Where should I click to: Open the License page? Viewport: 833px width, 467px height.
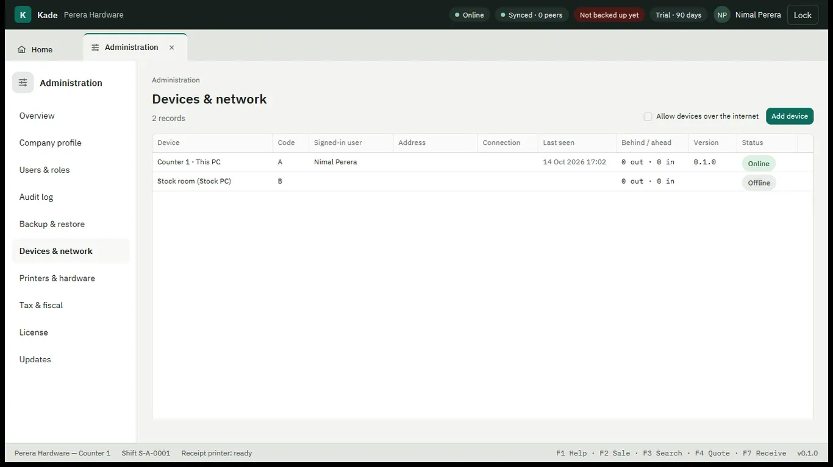(71, 332)
